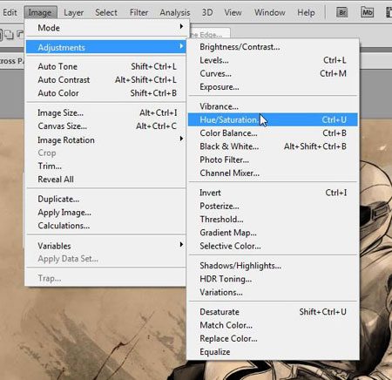Open Posterize adjustment
Viewport: 392px width, 380px height.
(273, 206)
